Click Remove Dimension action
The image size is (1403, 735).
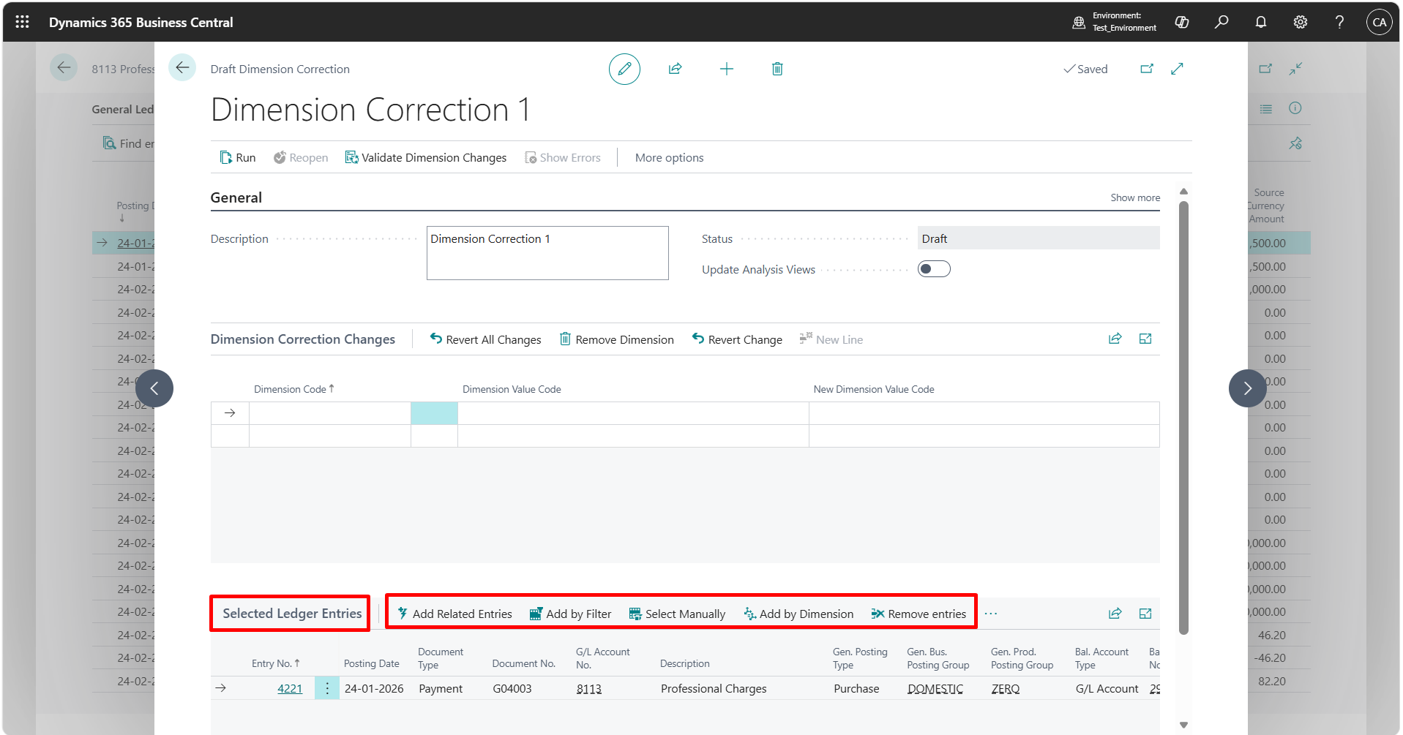pyautogui.click(x=617, y=339)
